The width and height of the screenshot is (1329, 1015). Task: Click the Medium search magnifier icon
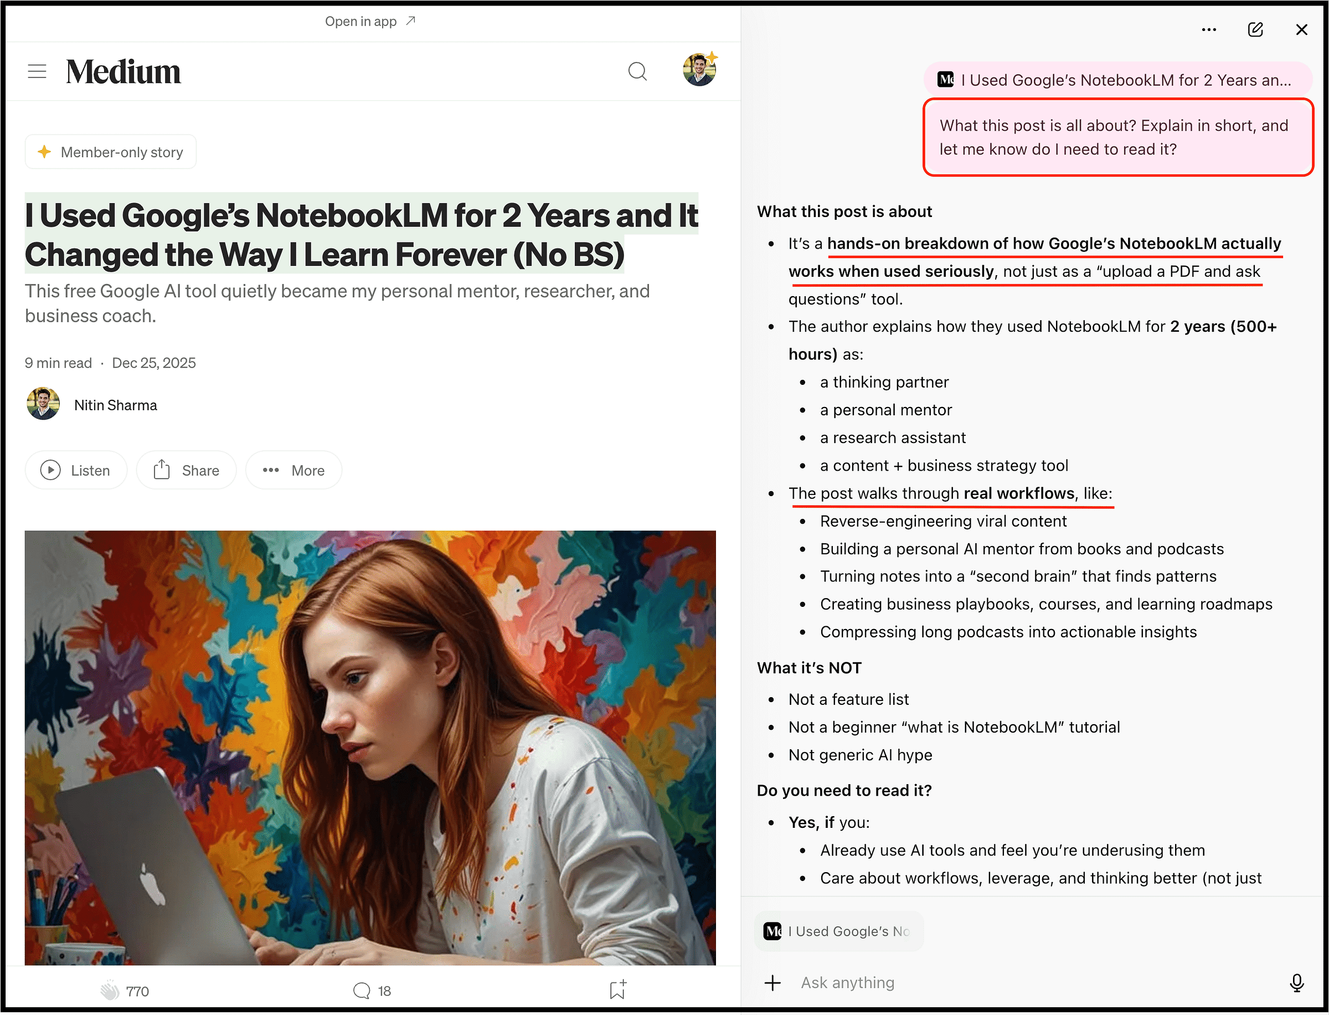point(637,71)
